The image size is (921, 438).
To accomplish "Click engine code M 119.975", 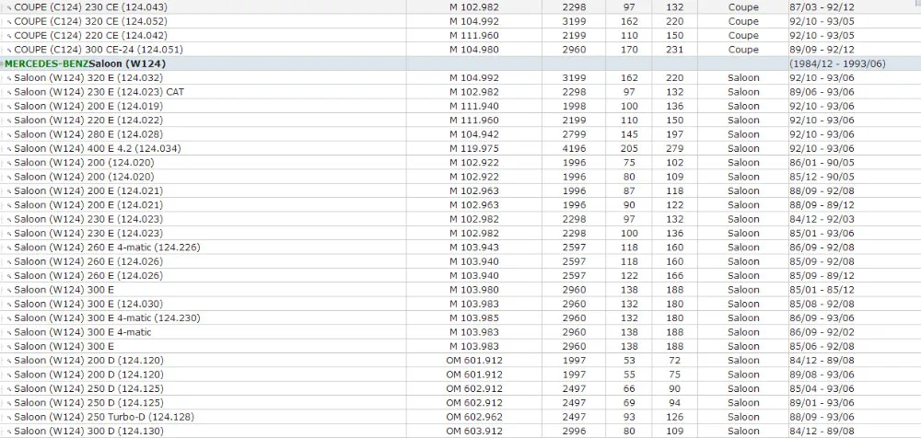I will point(474,148).
